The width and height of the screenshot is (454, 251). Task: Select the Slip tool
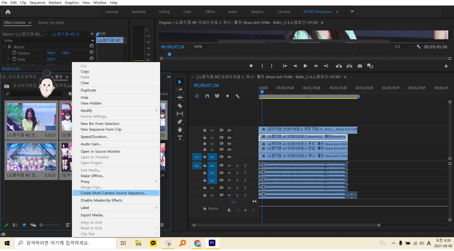click(x=180, y=114)
